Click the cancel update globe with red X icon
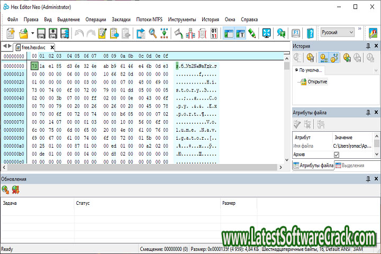 point(15,189)
